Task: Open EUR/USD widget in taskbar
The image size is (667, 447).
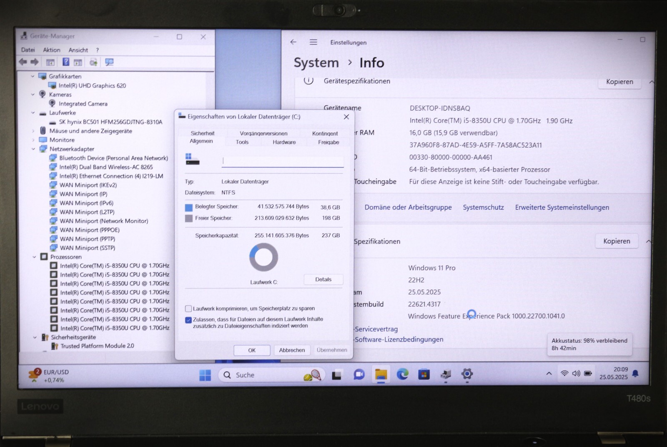Action: (48, 375)
